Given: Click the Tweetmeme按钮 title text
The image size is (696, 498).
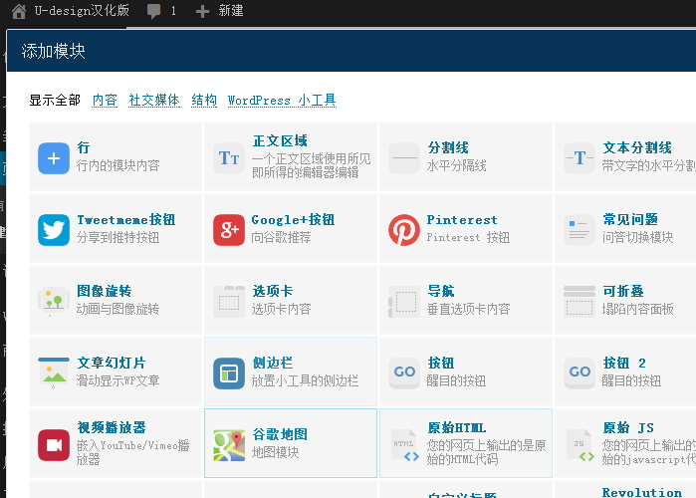Looking at the screenshot, I should click(126, 219).
